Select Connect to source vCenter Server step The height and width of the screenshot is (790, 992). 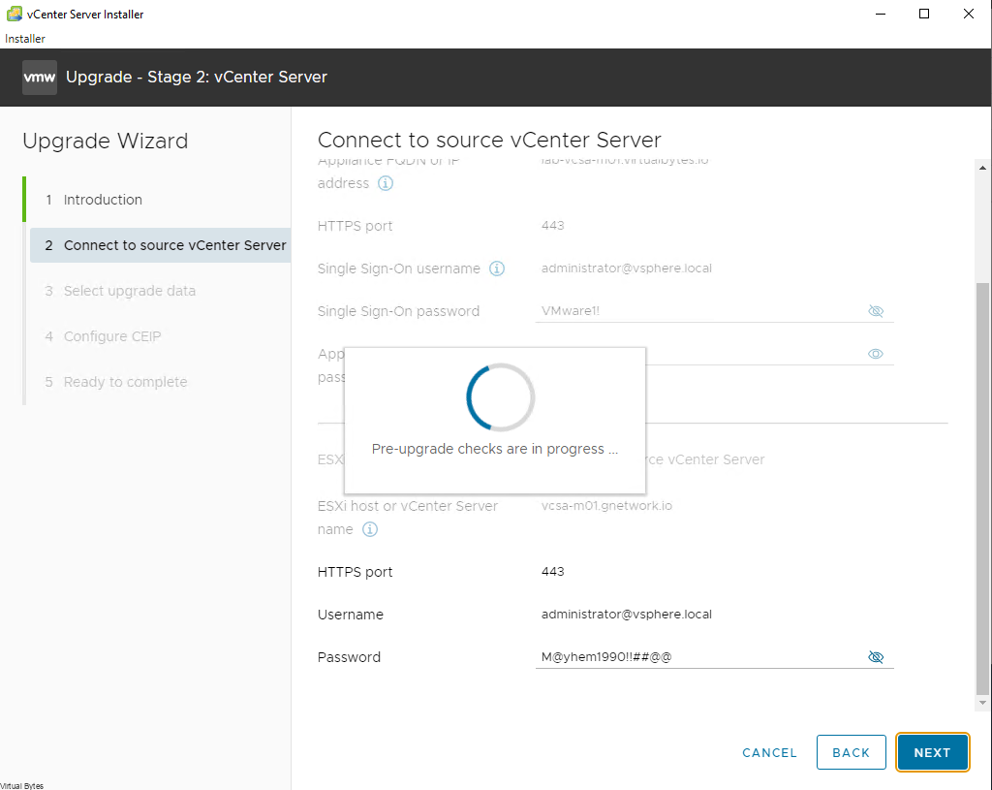point(161,245)
